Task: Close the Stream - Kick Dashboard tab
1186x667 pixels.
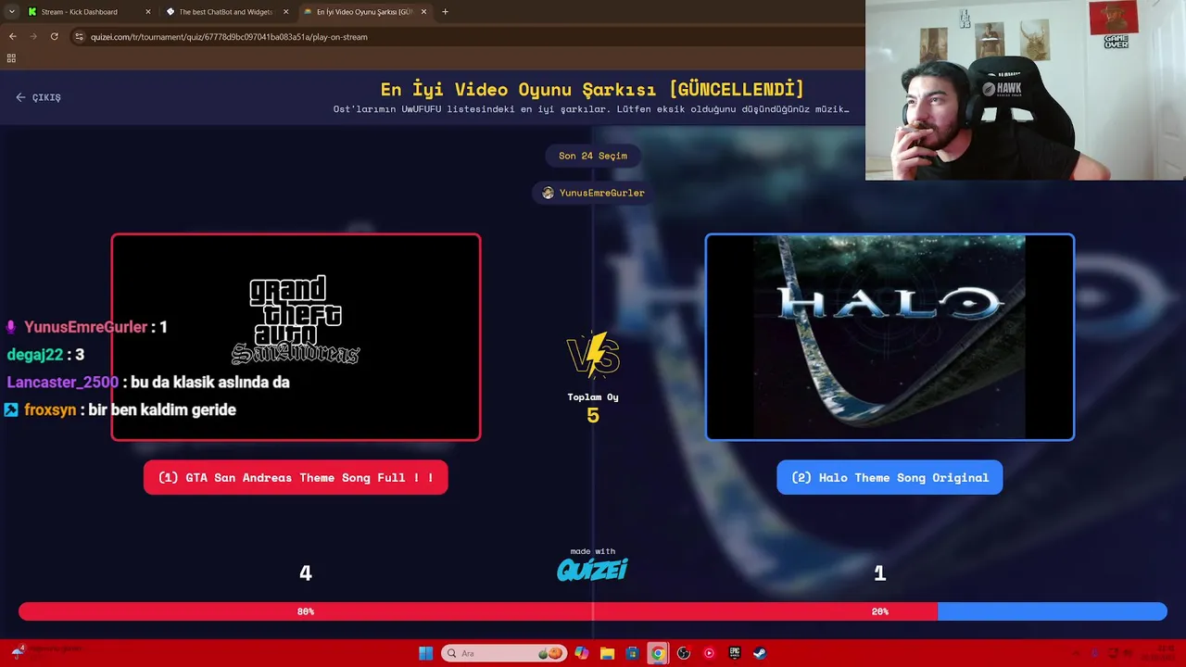Action: pyautogui.click(x=148, y=12)
